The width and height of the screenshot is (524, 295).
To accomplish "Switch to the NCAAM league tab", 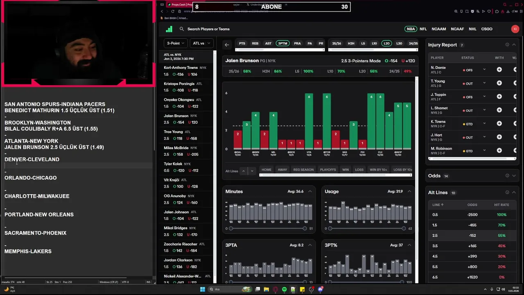I will 439,29.
